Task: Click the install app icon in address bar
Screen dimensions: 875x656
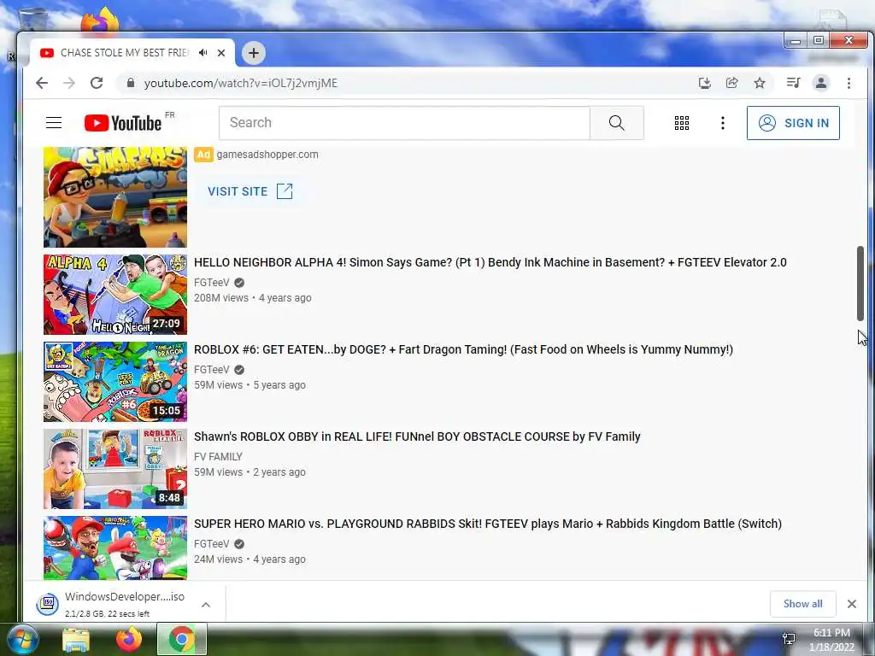Action: [704, 83]
